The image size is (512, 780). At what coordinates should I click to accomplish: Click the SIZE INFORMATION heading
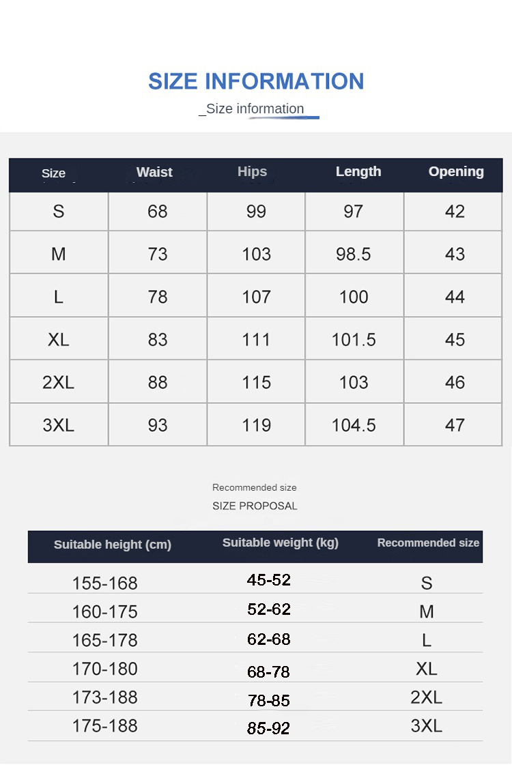tap(256, 81)
